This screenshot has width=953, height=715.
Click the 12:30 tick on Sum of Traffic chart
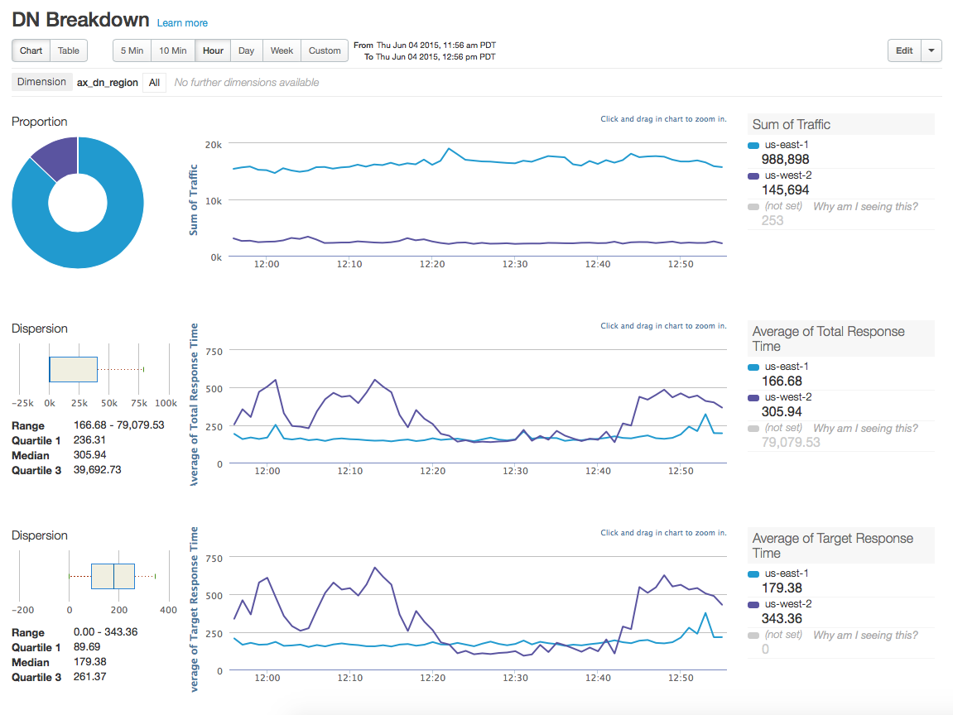515,264
